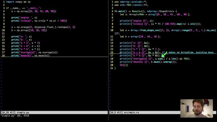Click the Array::from_shape_vec line
Viewport: 217px width, 122px height.
(168, 30)
